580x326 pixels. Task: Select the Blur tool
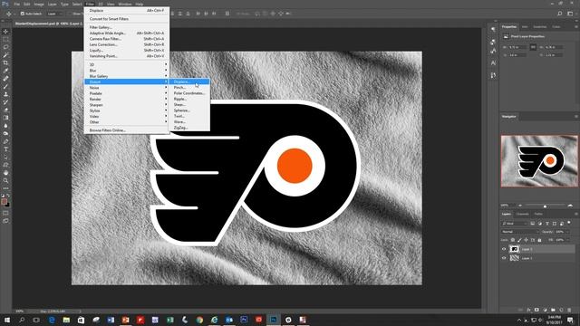(5, 126)
